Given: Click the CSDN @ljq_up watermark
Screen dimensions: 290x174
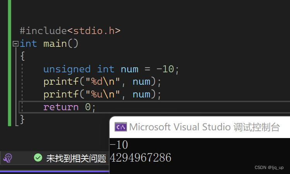Looking at the screenshot, I should (x=269, y=167).
